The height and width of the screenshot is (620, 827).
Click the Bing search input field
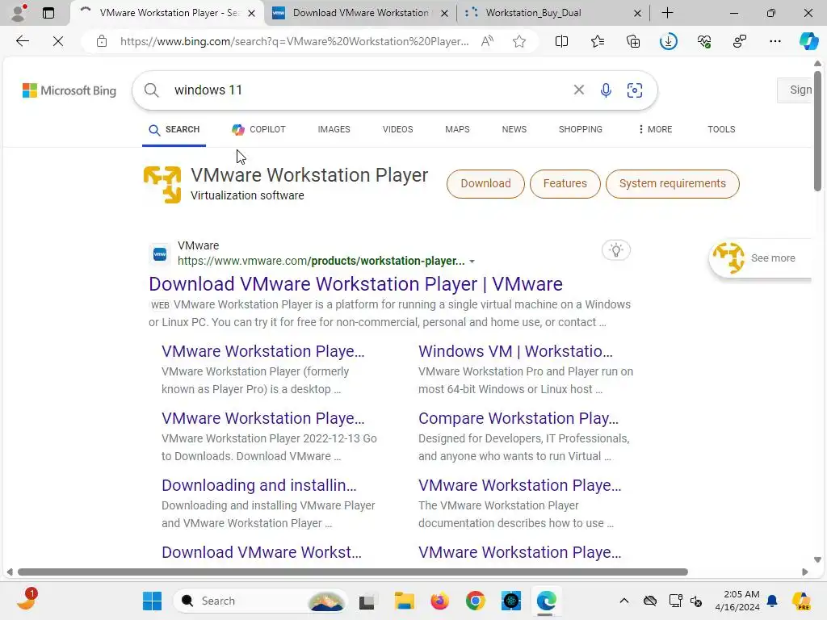point(369,90)
